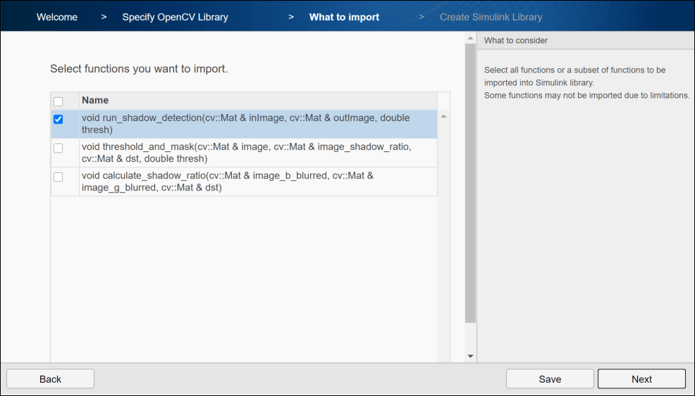Open the Specify OpenCV Library step
695x396 pixels.
[175, 17]
